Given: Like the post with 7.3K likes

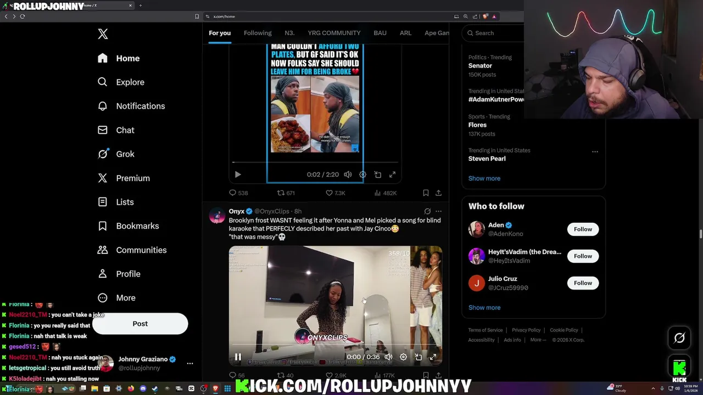Looking at the screenshot, I should [335, 193].
